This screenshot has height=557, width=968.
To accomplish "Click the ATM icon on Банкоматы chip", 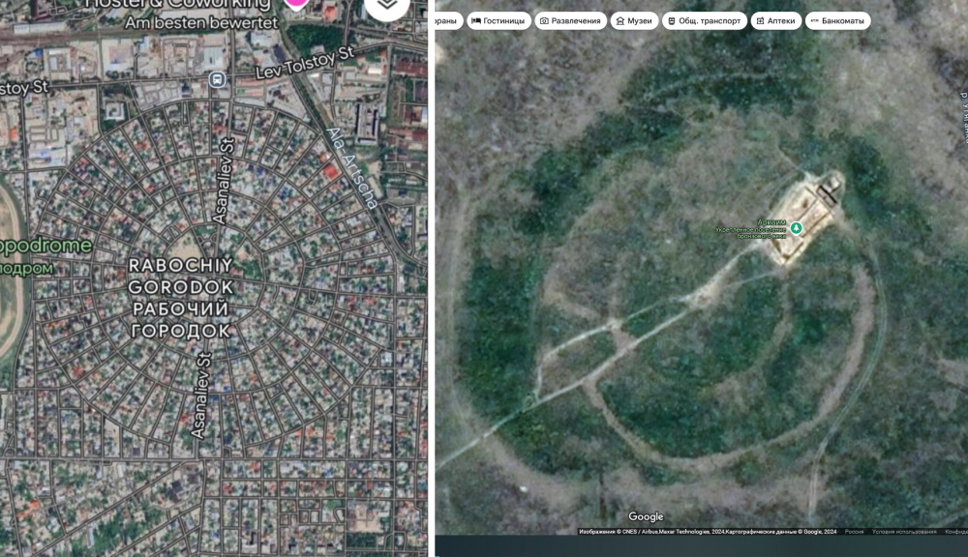I will tap(814, 21).
